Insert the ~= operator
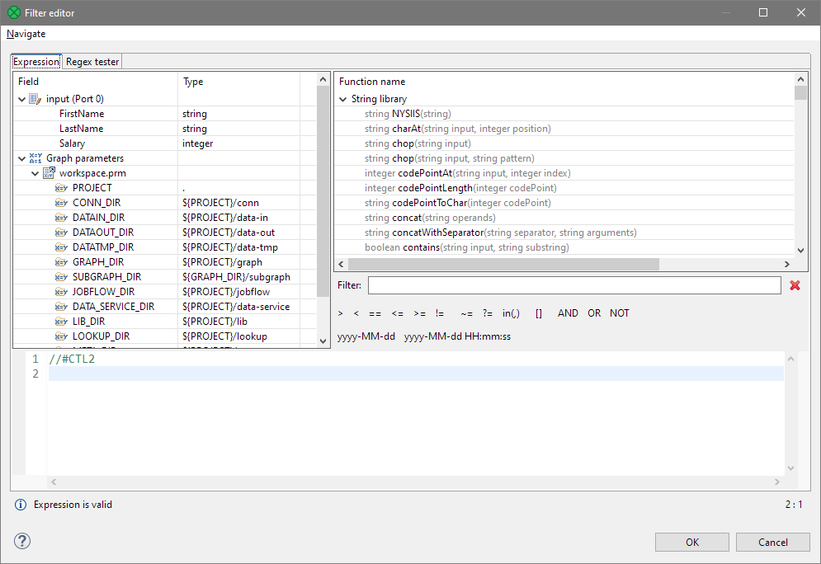821x564 pixels. pos(466,313)
